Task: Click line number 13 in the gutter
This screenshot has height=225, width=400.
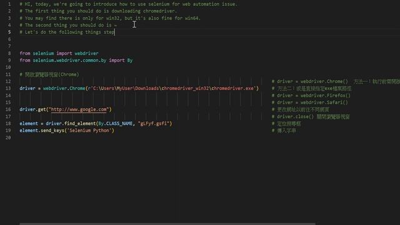Action: click(8, 88)
